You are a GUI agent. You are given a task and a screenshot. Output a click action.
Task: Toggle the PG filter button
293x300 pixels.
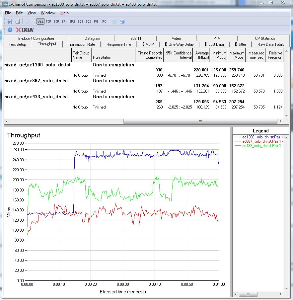(x=96, y=22)
